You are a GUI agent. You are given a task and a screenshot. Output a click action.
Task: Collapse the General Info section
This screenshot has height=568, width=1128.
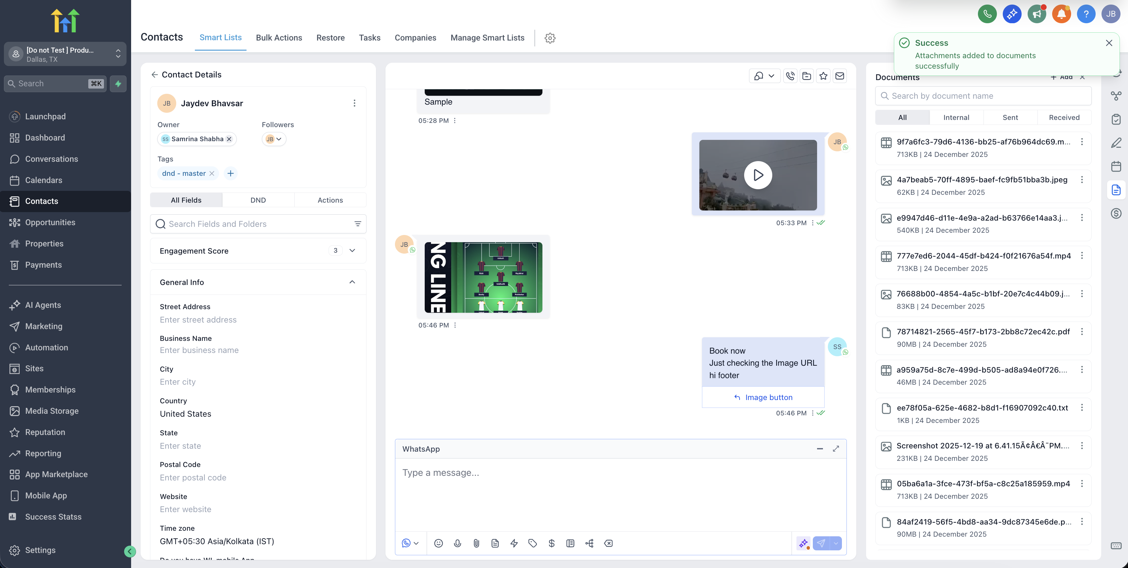point(352,282)
